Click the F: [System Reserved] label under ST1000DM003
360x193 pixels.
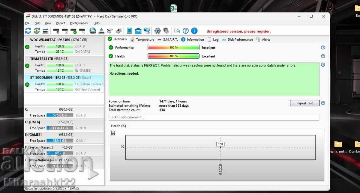90,84
